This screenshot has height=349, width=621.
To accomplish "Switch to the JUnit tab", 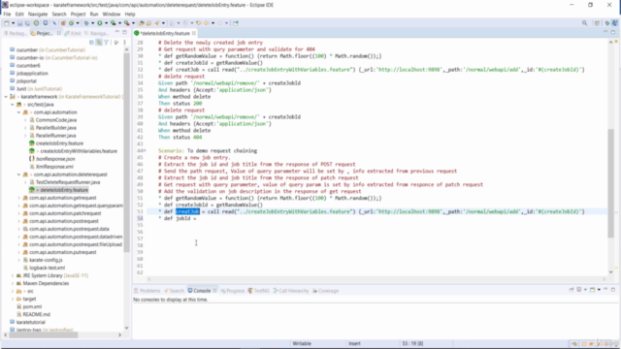I will click(x=74, y=33).
